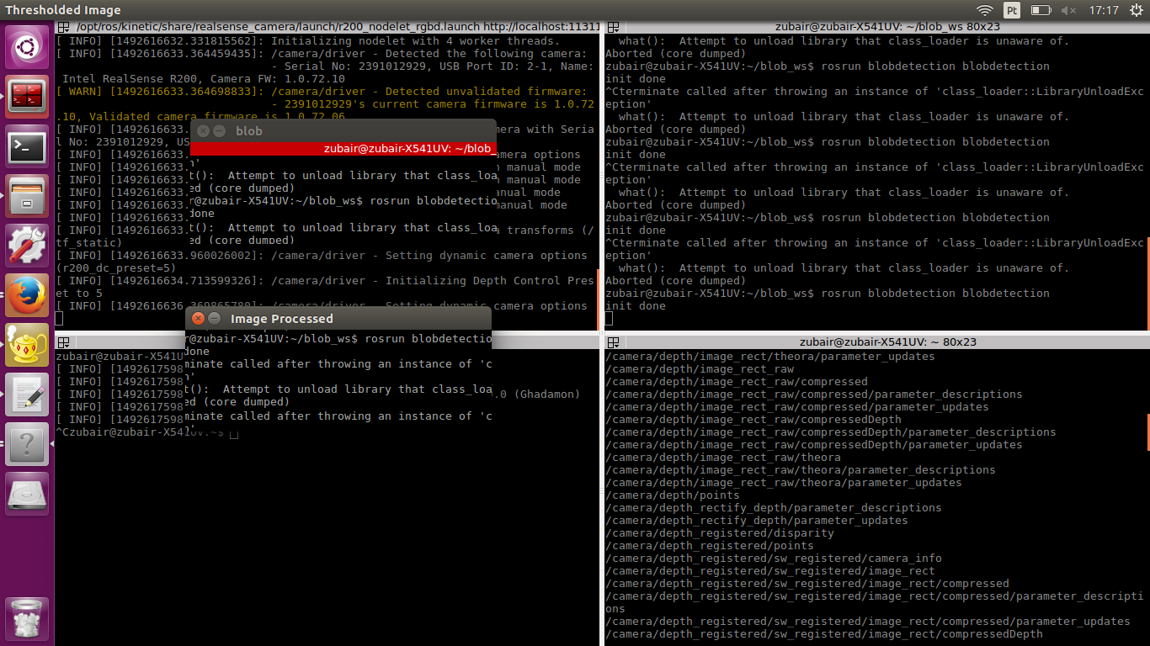Close the Image Processed window

click(198, 319)
